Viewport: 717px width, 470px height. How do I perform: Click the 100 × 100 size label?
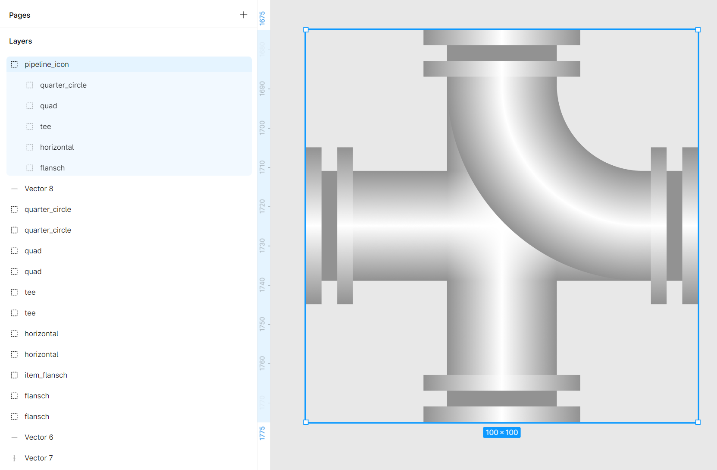point(501,432)
